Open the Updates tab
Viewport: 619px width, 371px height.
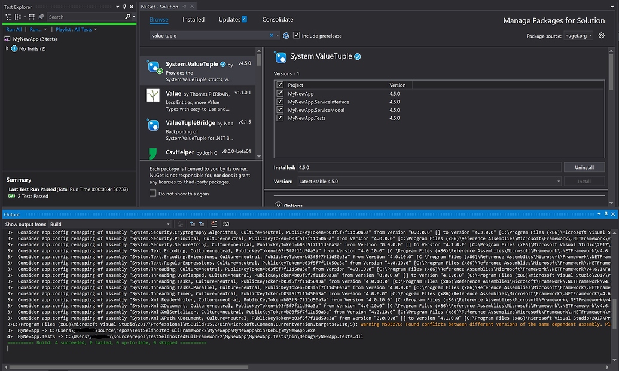click(x=233, y=19)
